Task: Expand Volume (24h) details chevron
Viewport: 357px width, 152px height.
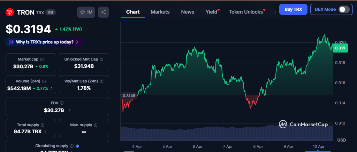Action: 52,88
